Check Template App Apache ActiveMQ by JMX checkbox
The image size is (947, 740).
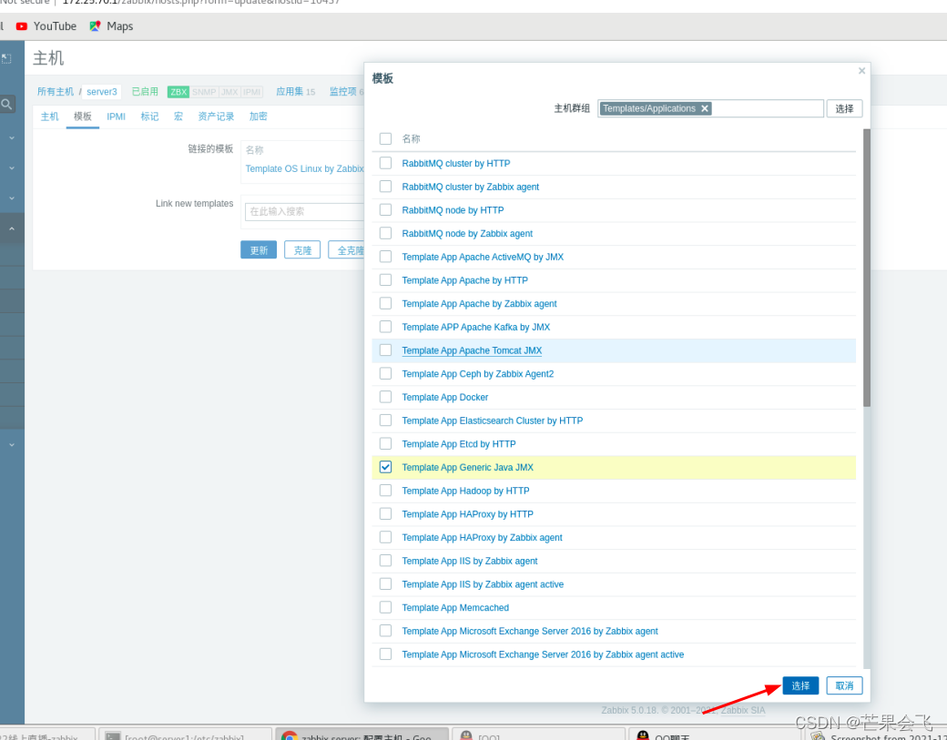(385, 257)
